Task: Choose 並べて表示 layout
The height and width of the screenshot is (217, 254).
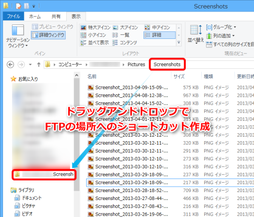Action: pyautogui.click(x=95, y=43)
